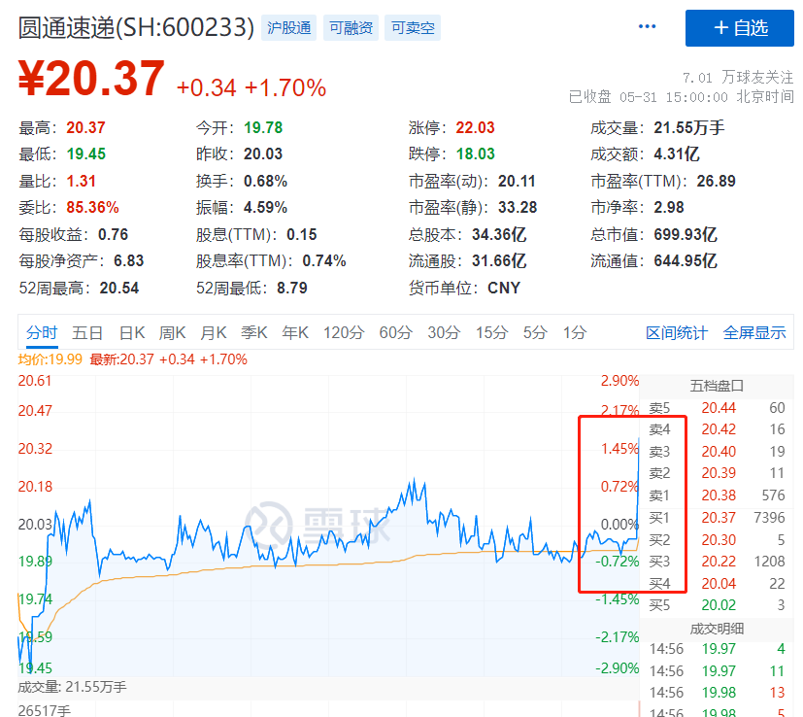Click the 7.01 万球友关注 follower count
Viewport: 803px width, 717px height.
737,78
